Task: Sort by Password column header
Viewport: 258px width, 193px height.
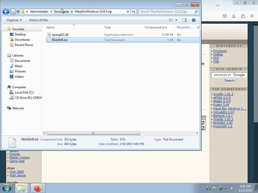Action: tap(185, 27)
